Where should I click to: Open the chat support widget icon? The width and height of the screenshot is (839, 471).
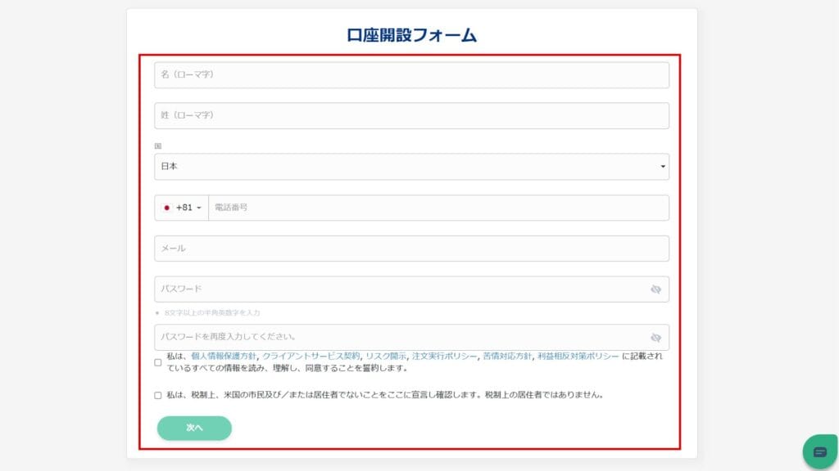coord(819,451)
